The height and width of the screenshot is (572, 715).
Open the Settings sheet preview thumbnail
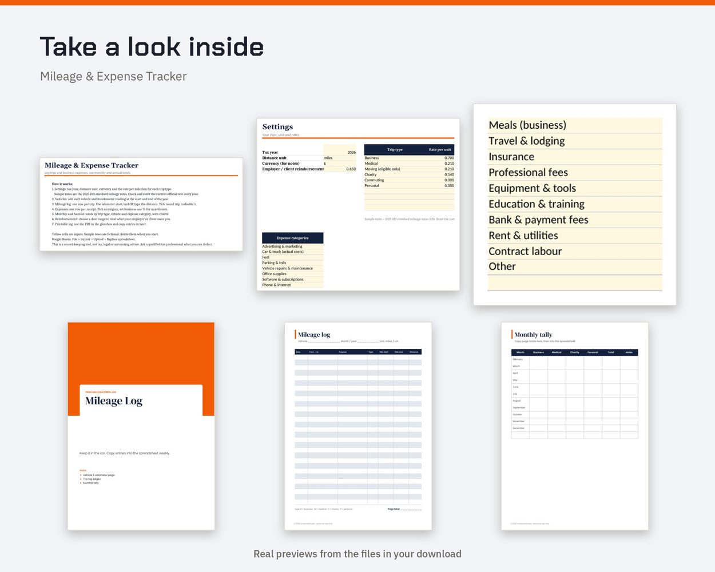(358, 204)
